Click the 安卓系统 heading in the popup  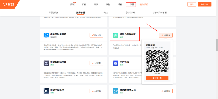[x=150, y=45]
